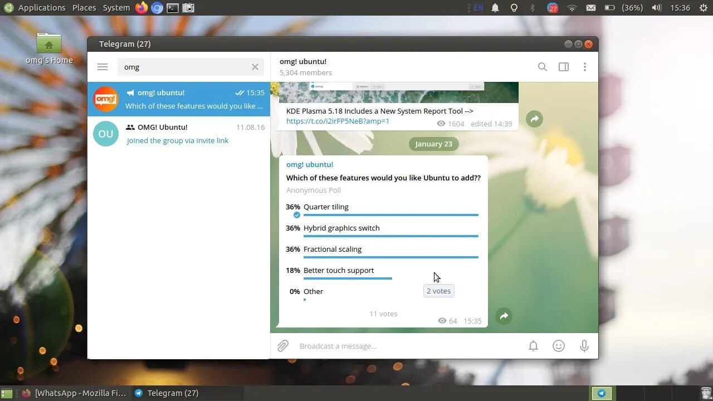Click the chat search field containing 'omg'
This screenshot has height=401, width=713.
pos(191,67)
